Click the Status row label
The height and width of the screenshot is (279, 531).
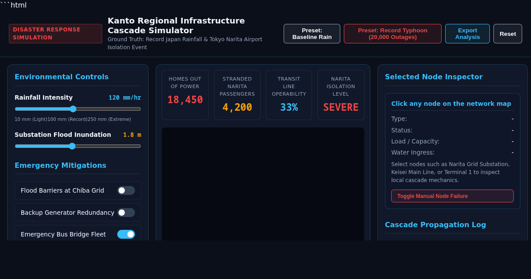(402, 130)
